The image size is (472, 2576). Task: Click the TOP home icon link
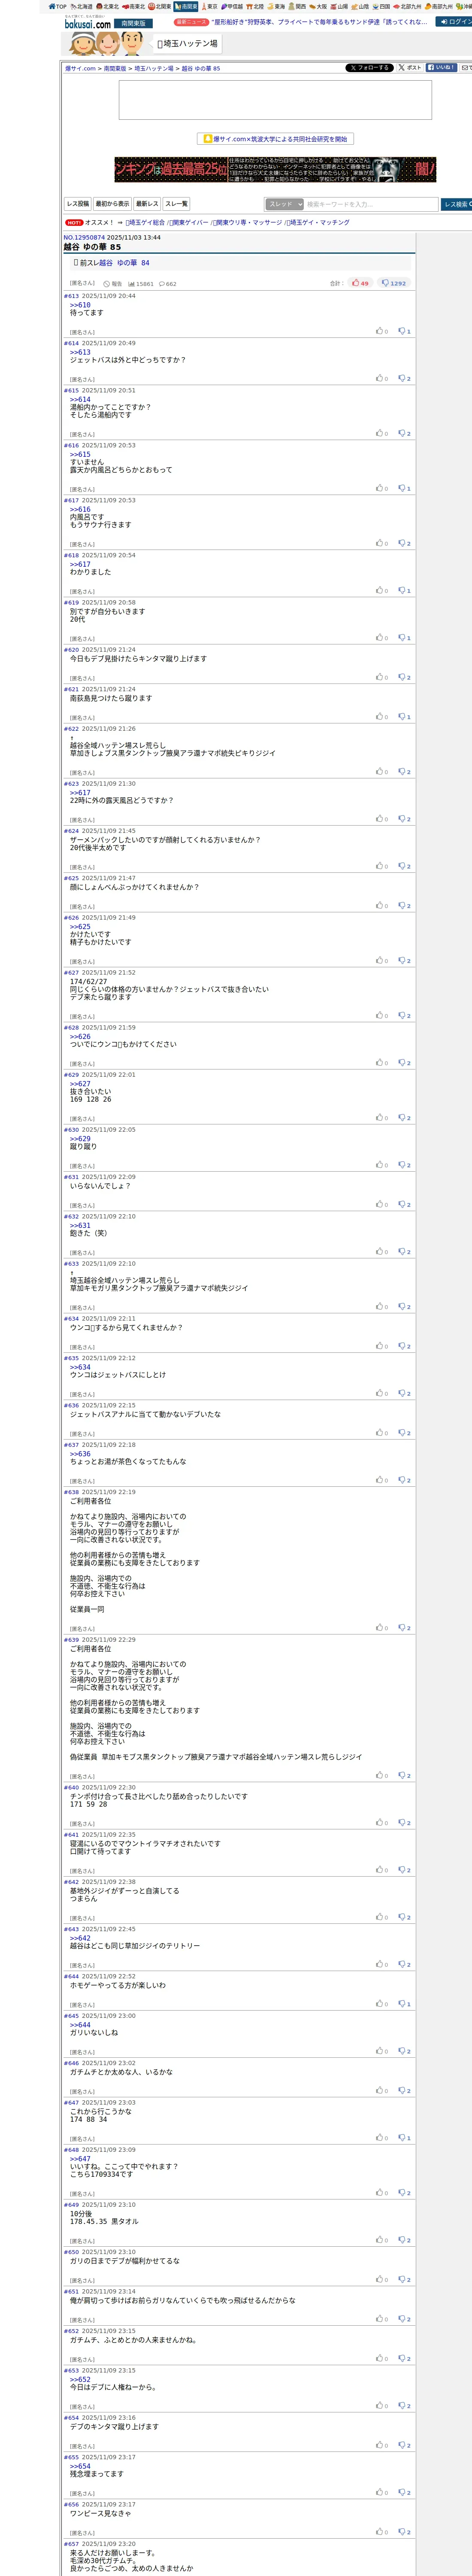[58, 6]
